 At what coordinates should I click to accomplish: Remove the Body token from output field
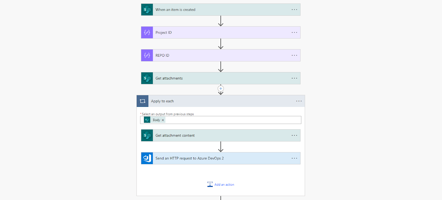tap(163, 120)
